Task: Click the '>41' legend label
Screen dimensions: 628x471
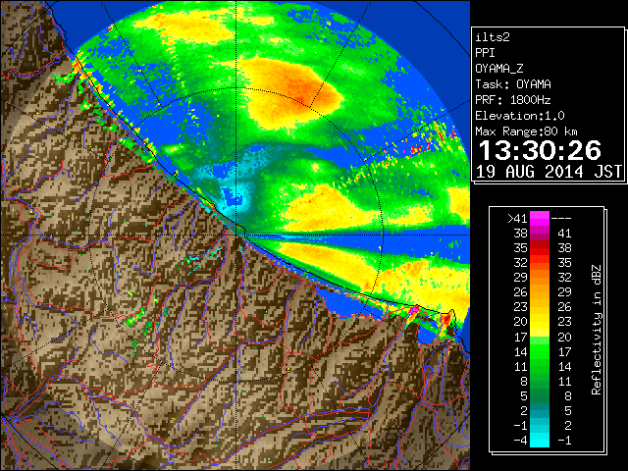Action: 517,219
